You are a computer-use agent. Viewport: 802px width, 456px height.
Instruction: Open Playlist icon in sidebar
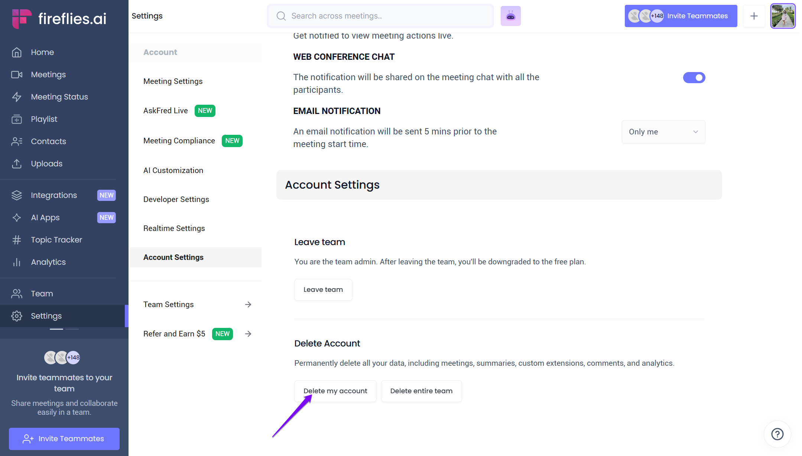pos(17,119)
